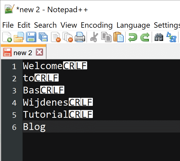Click on the word "Blog" in line 6
Screen dimensions: 180x161
(34, 127)
